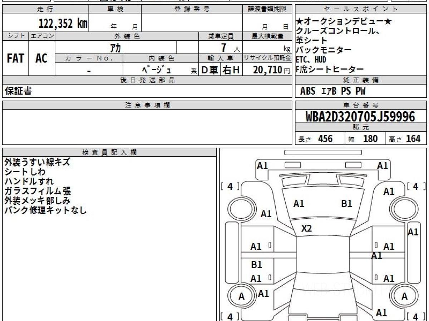Select inspector note 外装メッキ部しみ
This screenshot has height=321, width=429.
click(37, 200)
